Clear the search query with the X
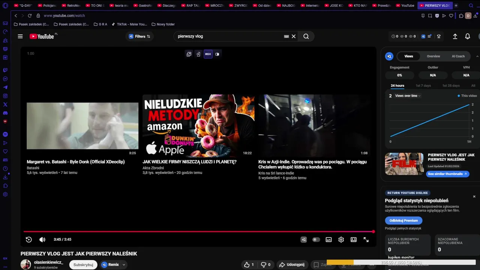This screenshot has height=270, width=480. coord(294,36)
